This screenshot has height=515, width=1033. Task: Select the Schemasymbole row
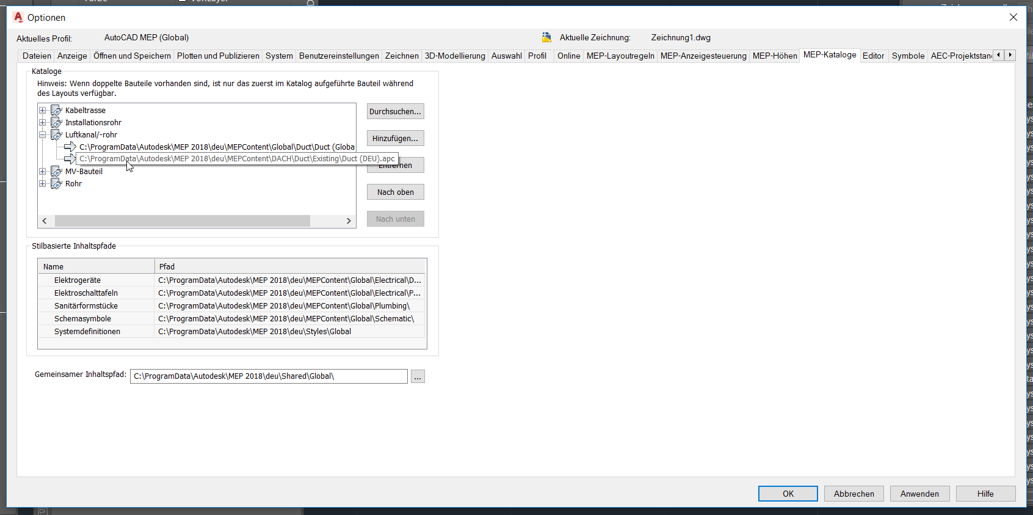[x=231, y=318]
